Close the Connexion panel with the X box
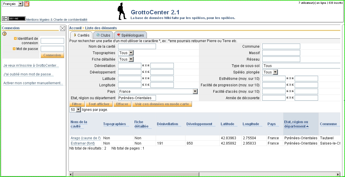 click(x=63, y=28)
